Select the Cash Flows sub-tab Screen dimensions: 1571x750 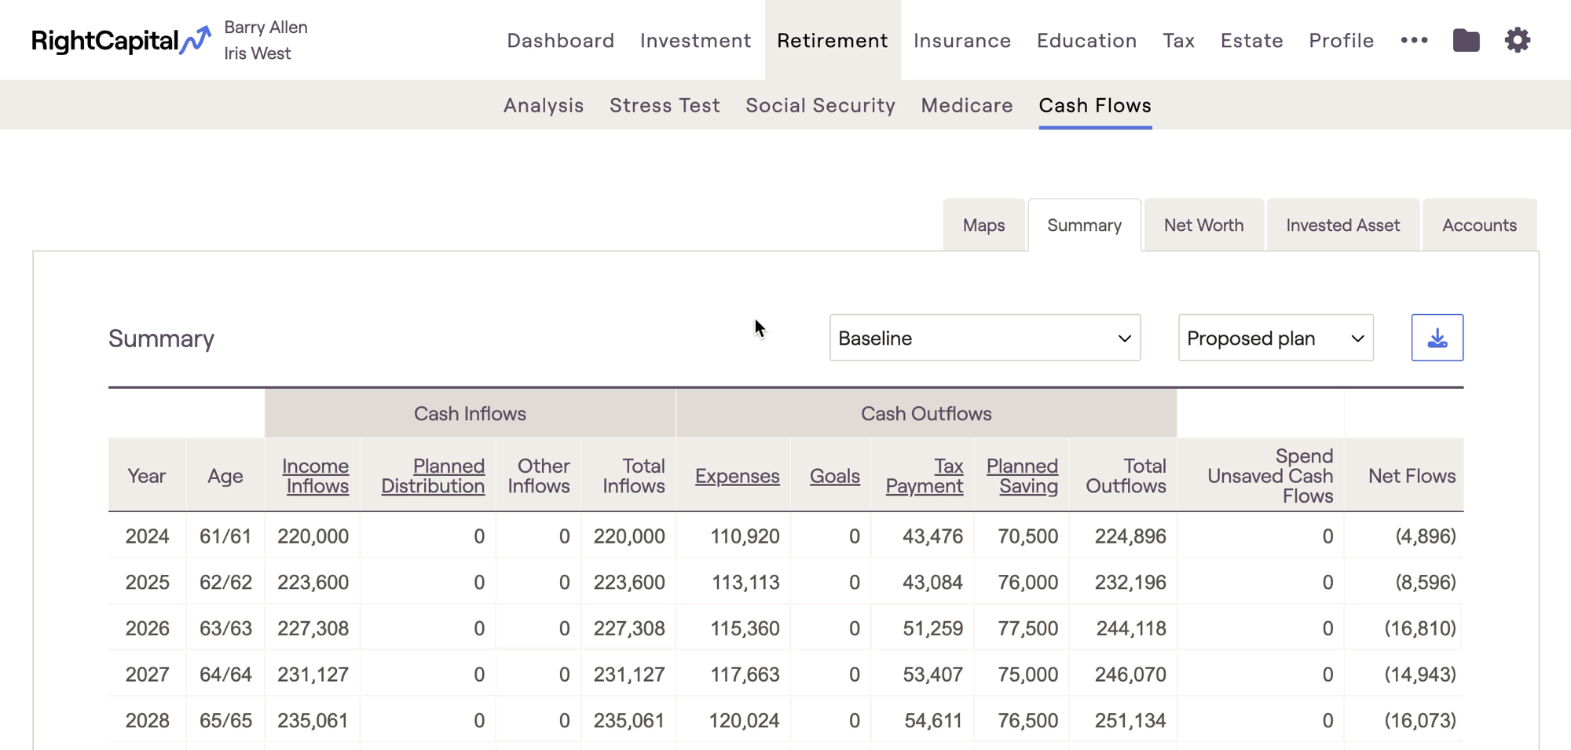pos(1095,105)
